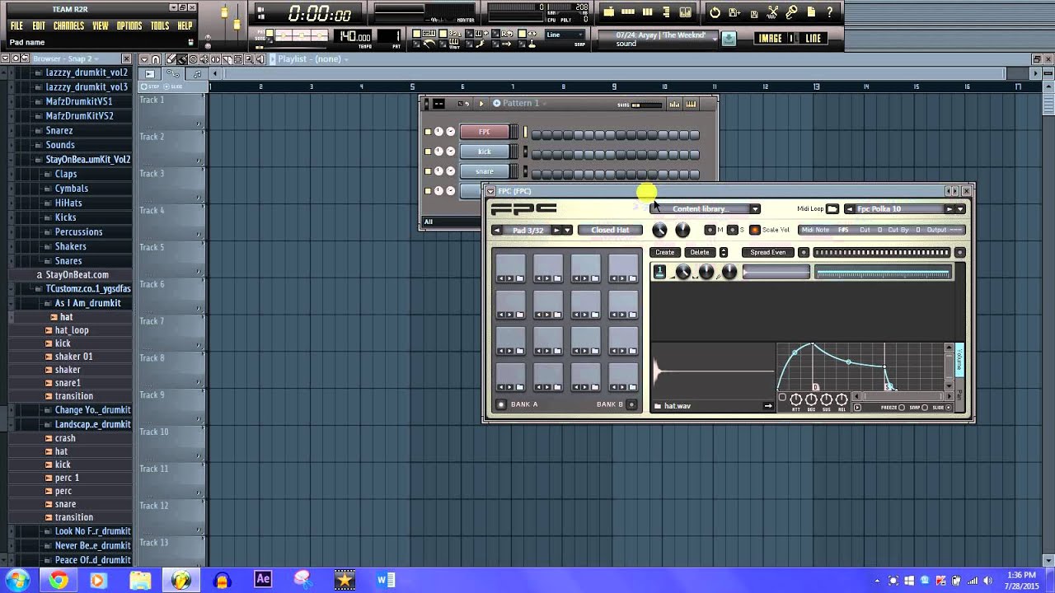Toggle FPC pad Mute (M) button
This screenshot has width=1055, height=593.
point(710,230)
